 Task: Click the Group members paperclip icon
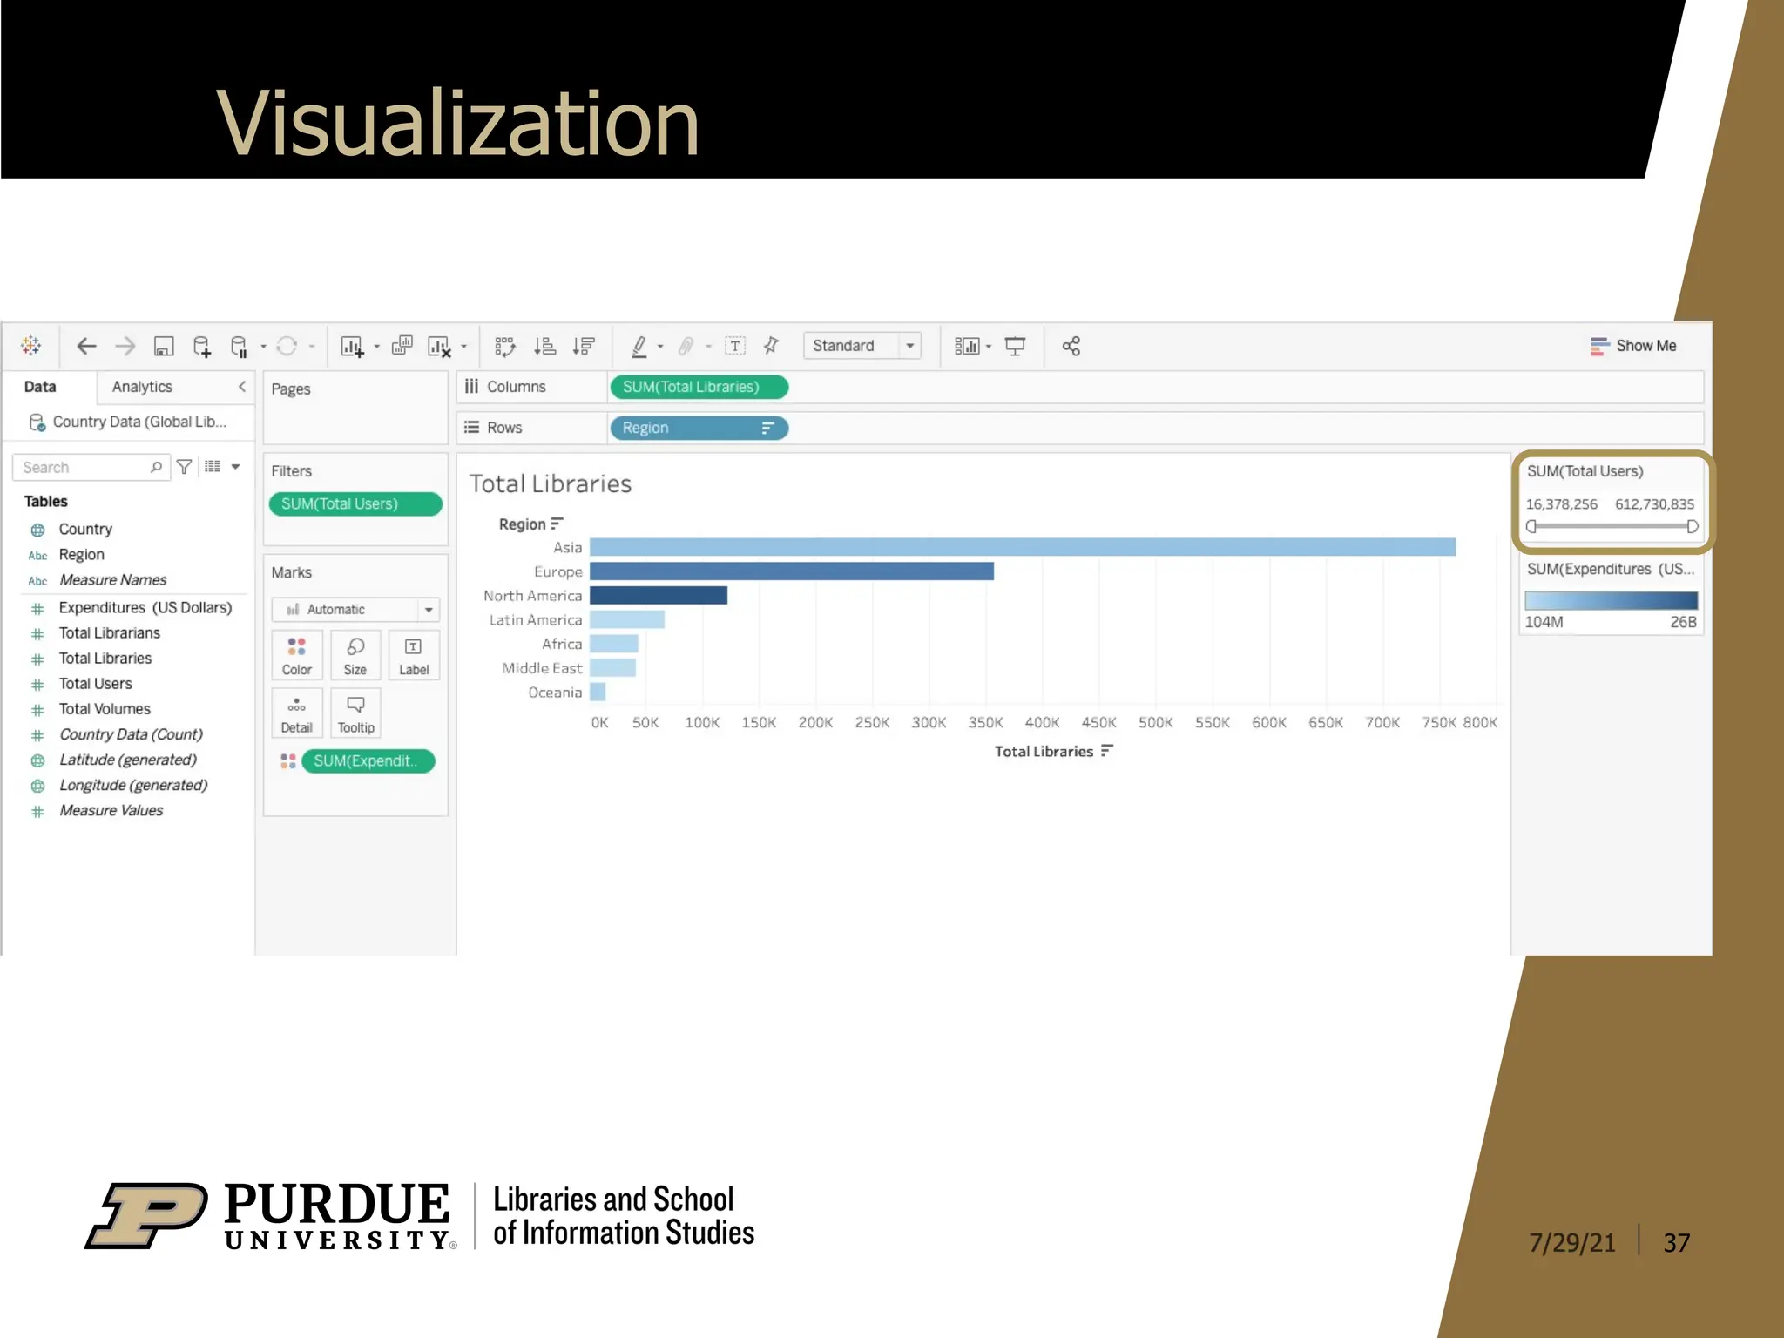[x=686, y=347]
